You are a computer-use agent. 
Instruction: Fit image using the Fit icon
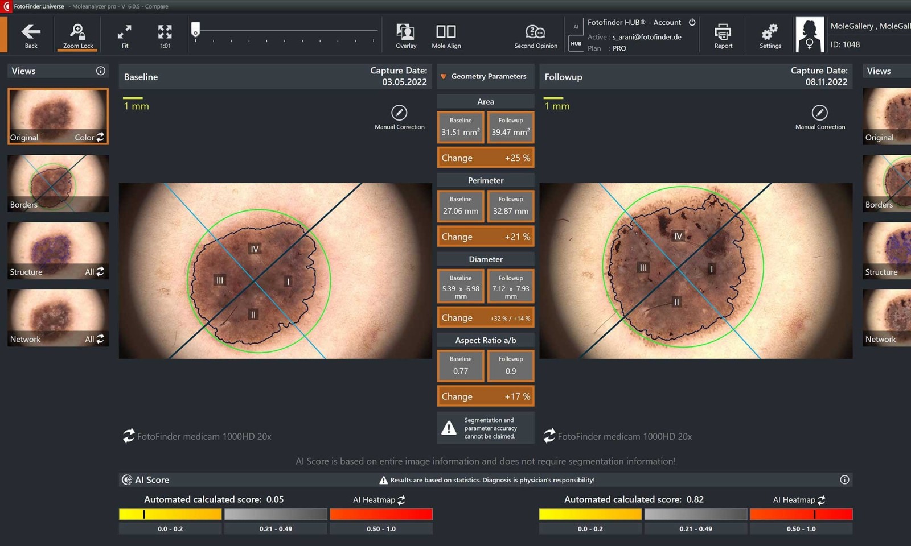[125, 35]
